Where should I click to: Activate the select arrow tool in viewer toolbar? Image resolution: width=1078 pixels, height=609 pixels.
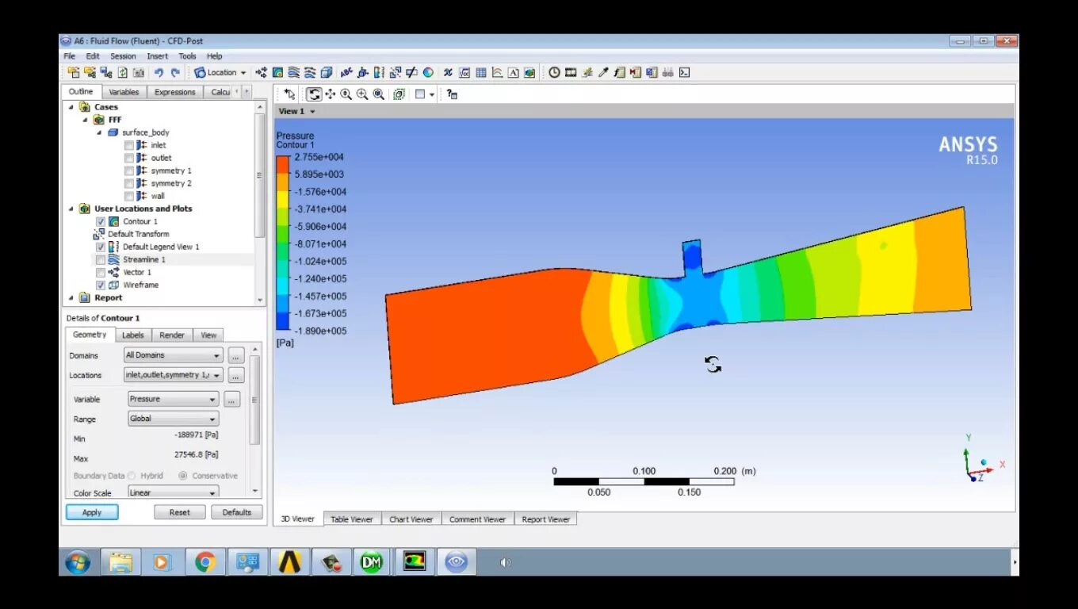[289, 94]
